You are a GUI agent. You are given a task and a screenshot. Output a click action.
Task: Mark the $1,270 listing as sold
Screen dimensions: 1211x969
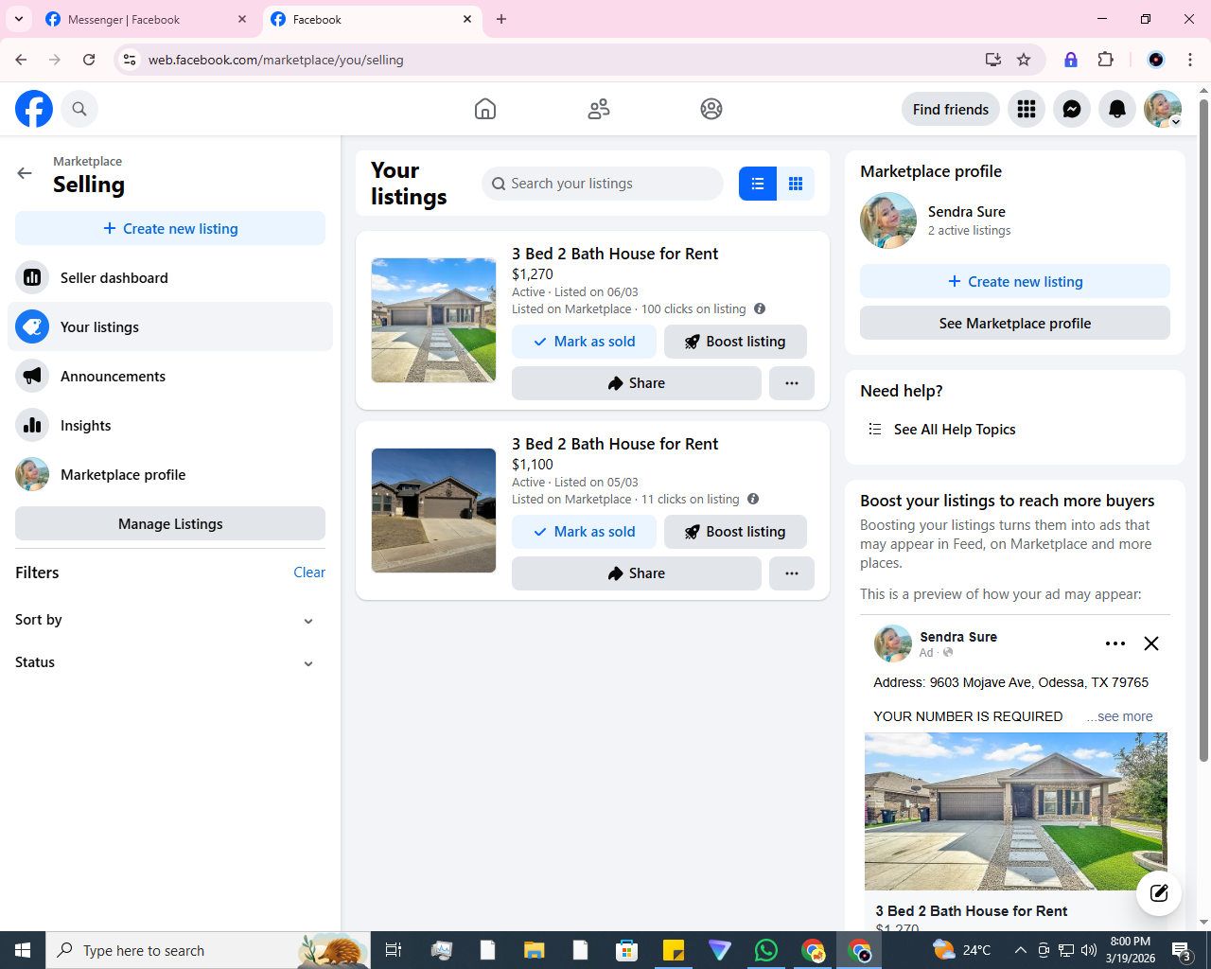pos(584,342)
